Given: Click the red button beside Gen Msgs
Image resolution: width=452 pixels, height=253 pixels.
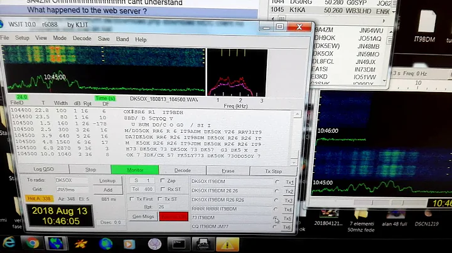Looking at the screenshot, I should pyautogui.click(x=173, y=217).
